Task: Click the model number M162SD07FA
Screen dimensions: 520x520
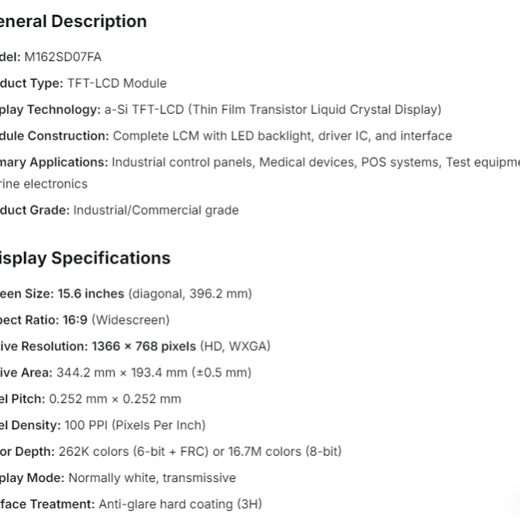Action: pos(63,57)
